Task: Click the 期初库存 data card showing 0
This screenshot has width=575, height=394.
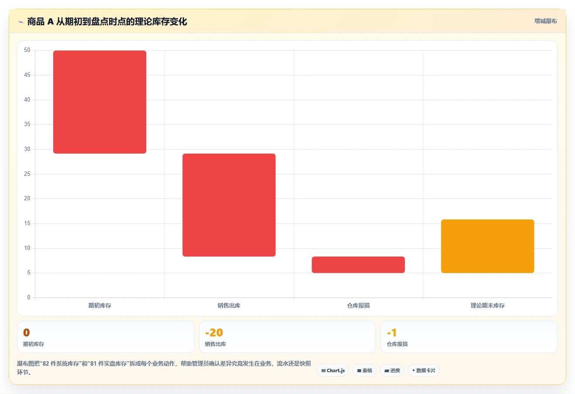Action: click(106, 337)
